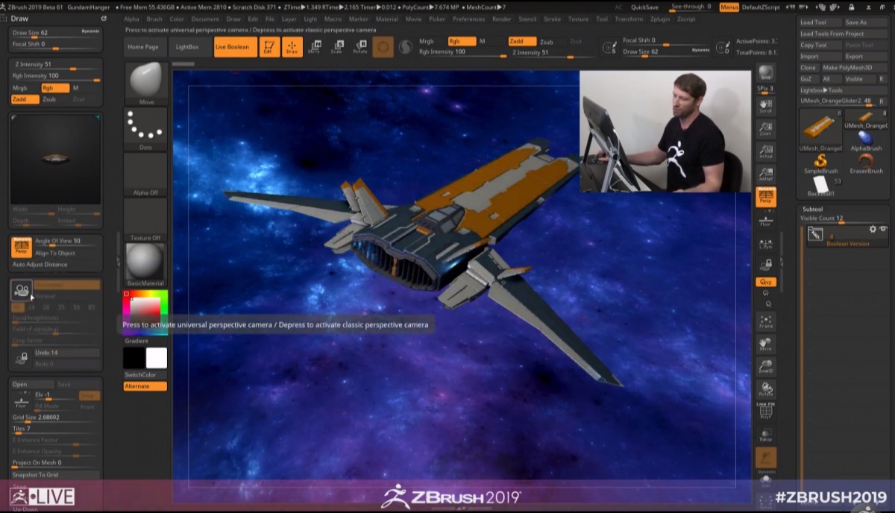Click the Zoom3D icon on right shelf

765,366
